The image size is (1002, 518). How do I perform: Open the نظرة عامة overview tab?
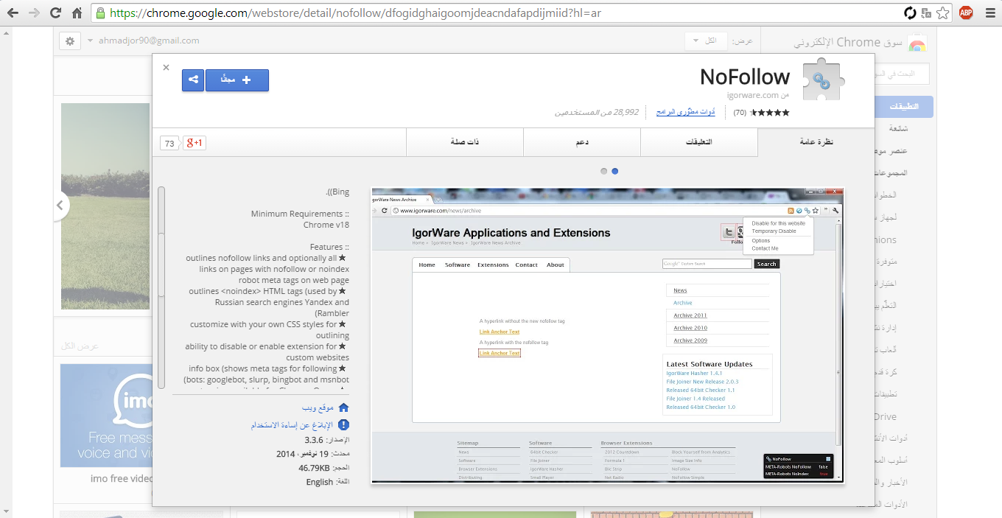tap(816, 142)
